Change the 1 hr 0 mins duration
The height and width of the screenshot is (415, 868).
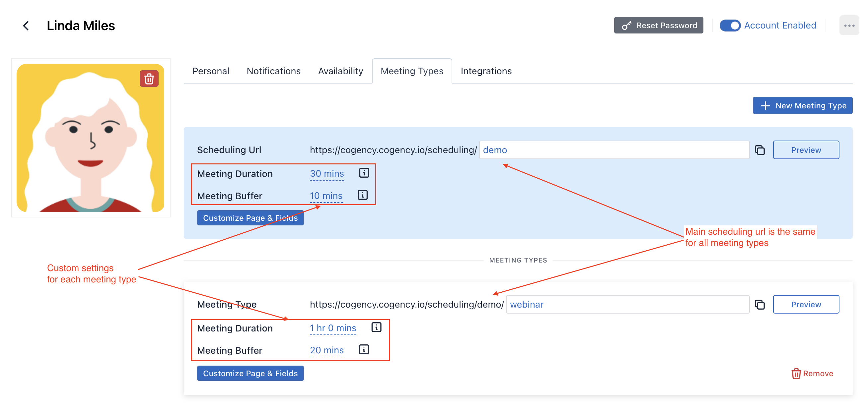click(x=332, y=328)
